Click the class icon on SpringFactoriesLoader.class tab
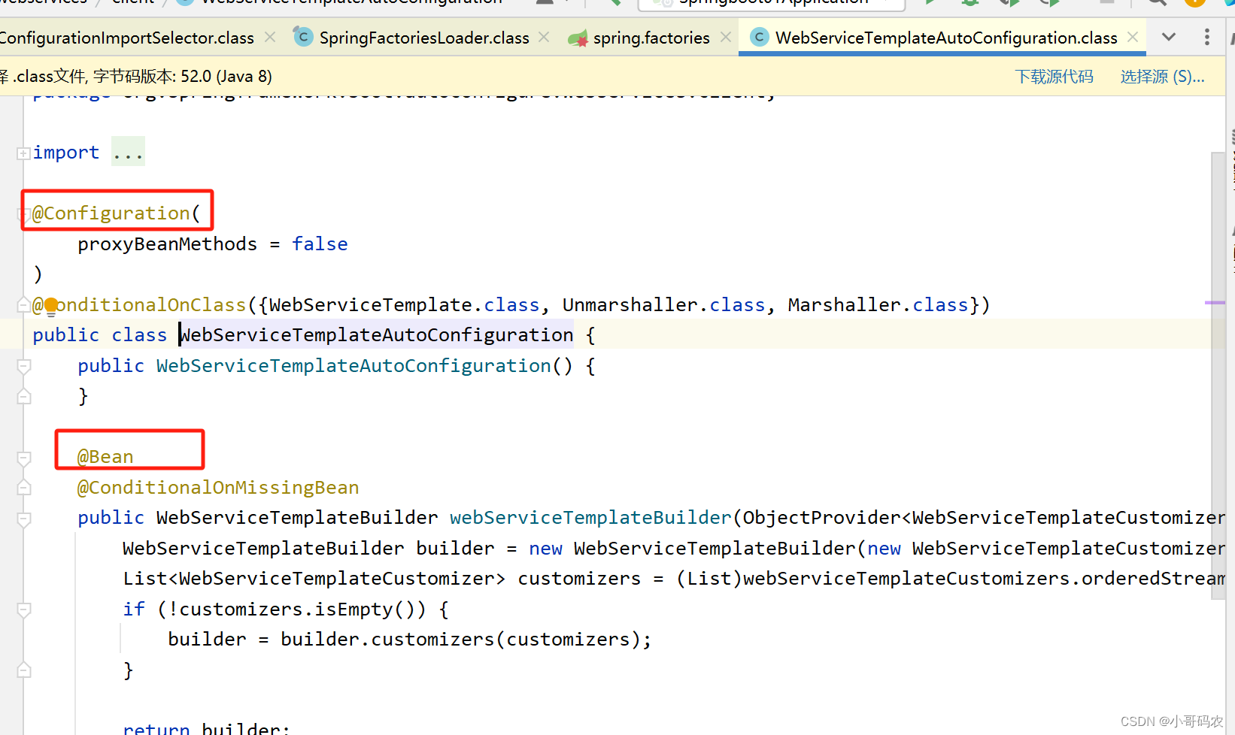Viewport: 1235px width, 735px height. (302, 37)
